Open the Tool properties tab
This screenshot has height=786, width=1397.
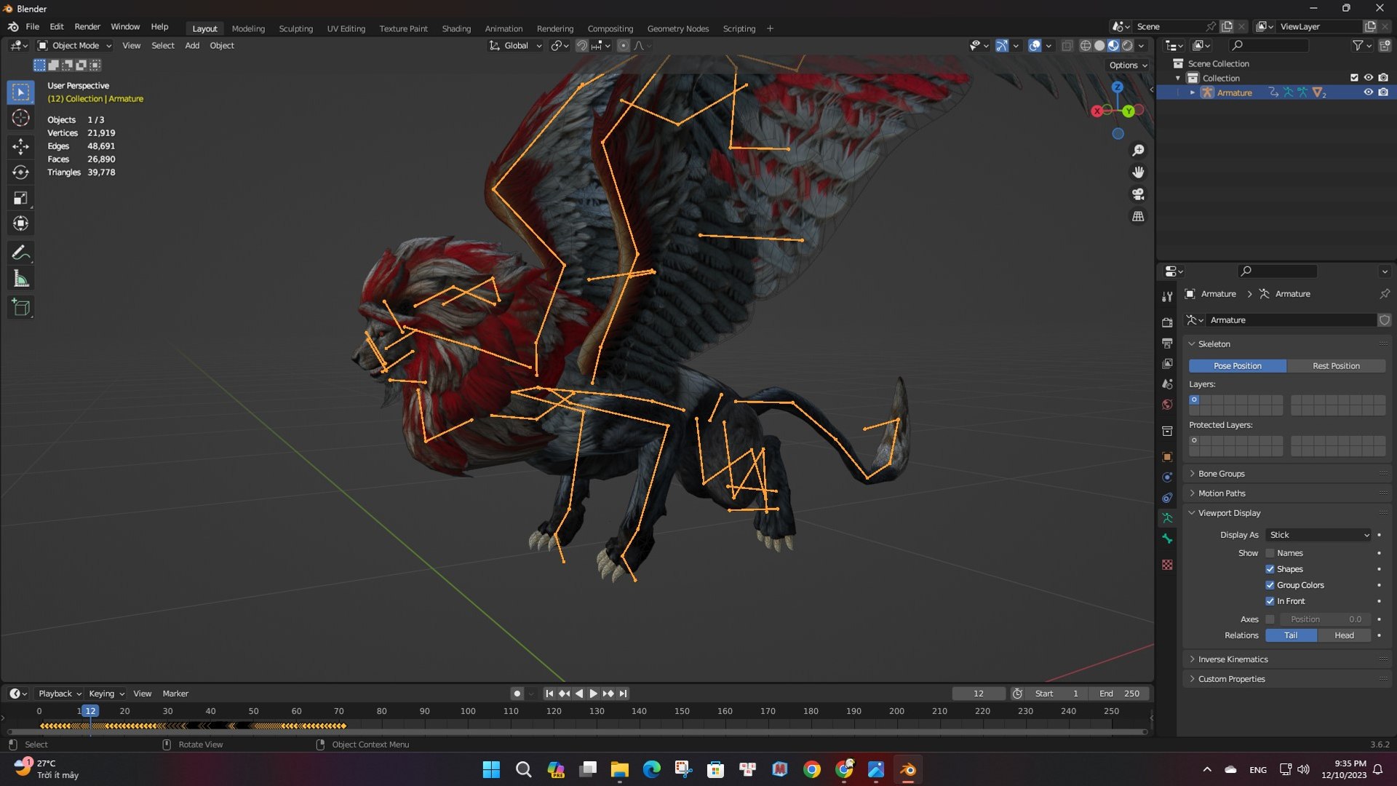tap(1167, 296)
